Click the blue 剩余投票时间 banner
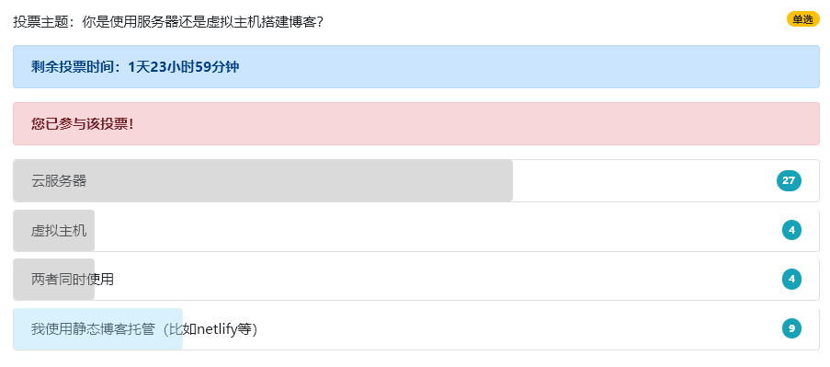 point(416,67)
